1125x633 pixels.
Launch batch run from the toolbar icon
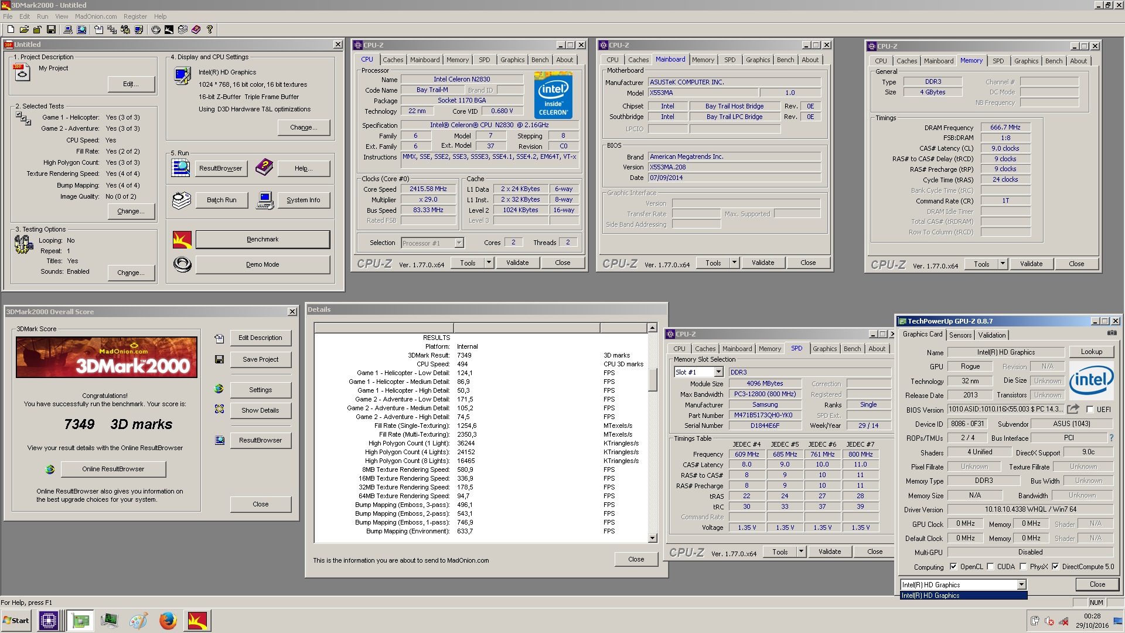(x=183, y=29)
